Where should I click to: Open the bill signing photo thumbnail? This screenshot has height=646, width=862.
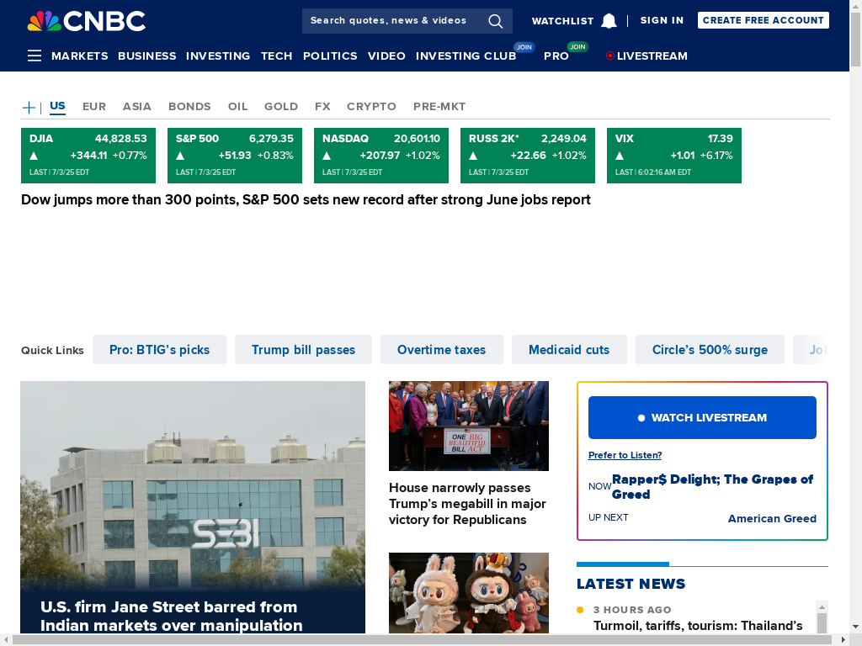[468, 426]
